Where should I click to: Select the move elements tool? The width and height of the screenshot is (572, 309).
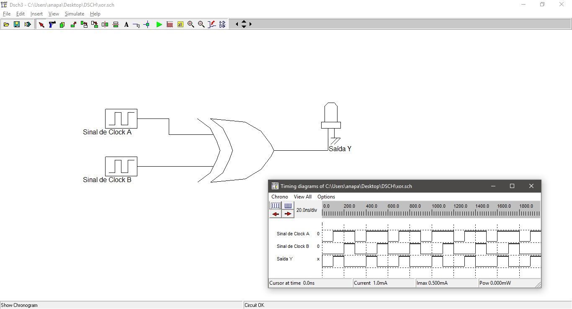[73, 24]
